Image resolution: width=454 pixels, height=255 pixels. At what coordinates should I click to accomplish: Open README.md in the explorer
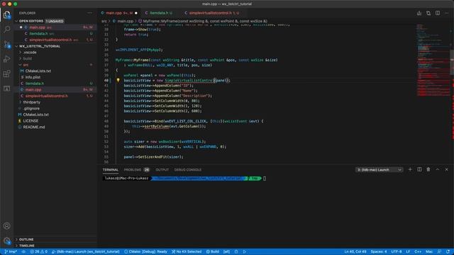pos(34,127)
